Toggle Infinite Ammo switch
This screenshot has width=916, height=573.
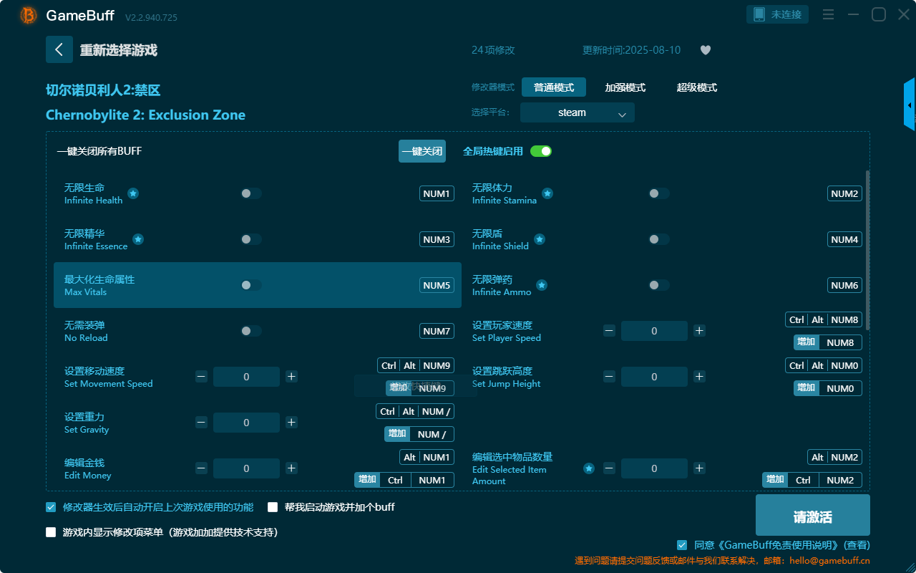(659, 285)
